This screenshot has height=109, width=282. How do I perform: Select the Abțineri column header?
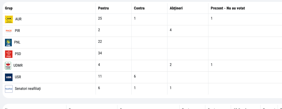pyautogui.click(x=176, y=8)
